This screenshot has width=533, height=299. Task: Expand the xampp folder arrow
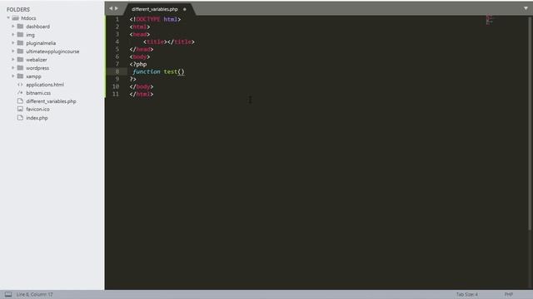13,76
